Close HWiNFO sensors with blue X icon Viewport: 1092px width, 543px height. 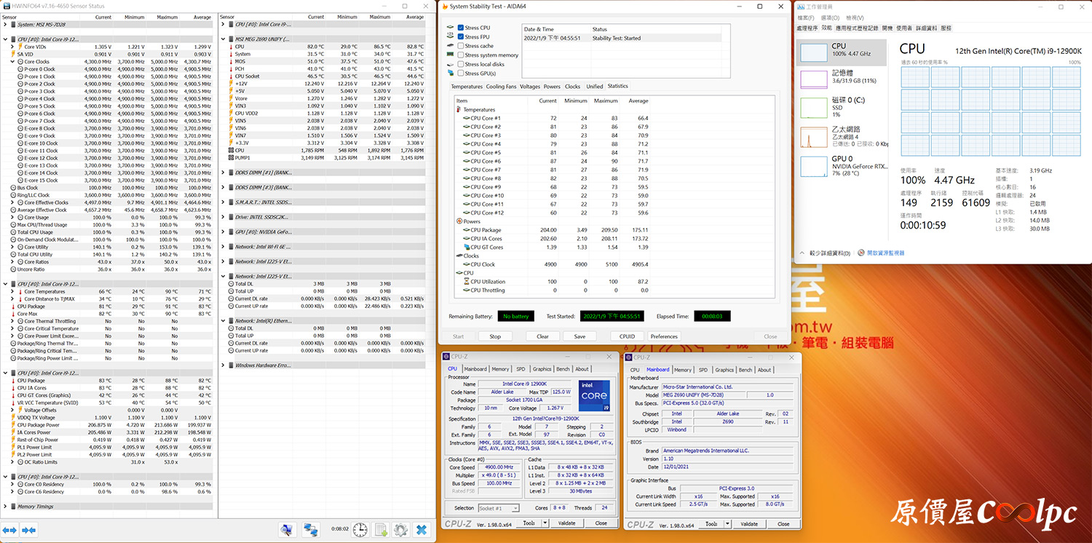coord(421,530)
